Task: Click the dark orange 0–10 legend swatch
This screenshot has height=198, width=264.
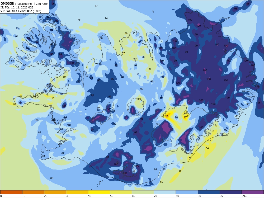Action: [11, 192]
